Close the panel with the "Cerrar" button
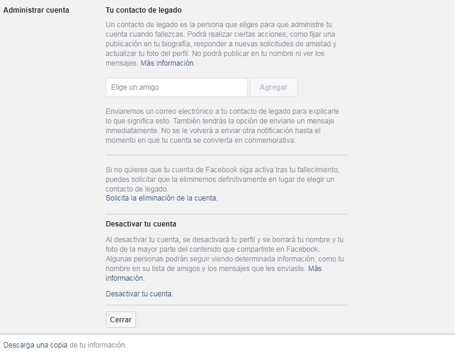The image size is (455, 353). 121,320
